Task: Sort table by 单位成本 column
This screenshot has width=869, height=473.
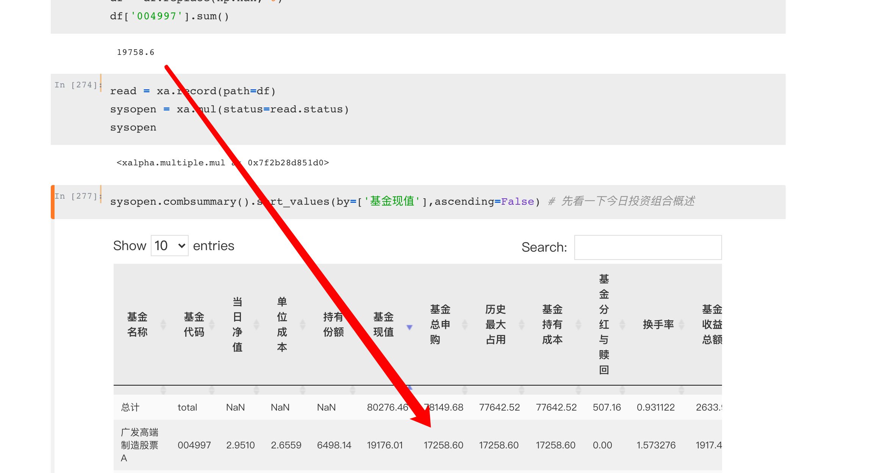Action: coord(303,324)
